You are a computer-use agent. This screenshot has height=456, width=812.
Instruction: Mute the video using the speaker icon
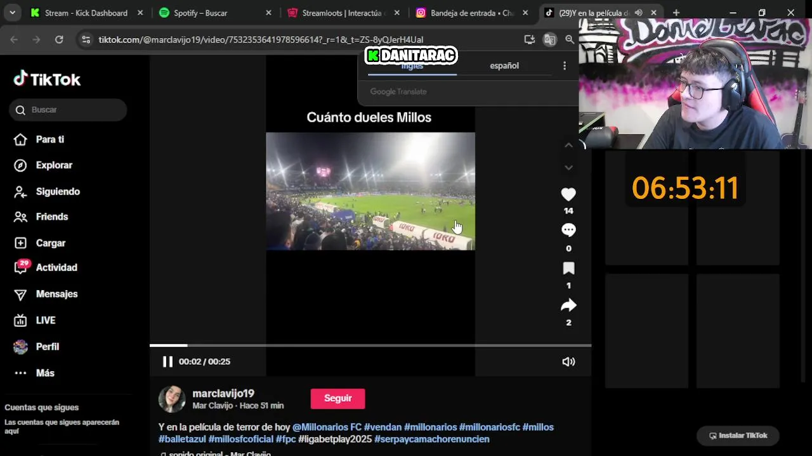pos(568,362)
